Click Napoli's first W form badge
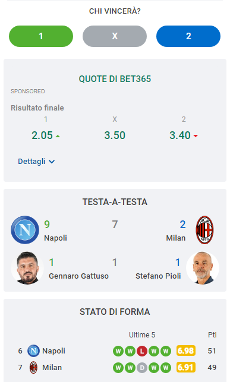 pyautogui.click(x=118, y=351)
